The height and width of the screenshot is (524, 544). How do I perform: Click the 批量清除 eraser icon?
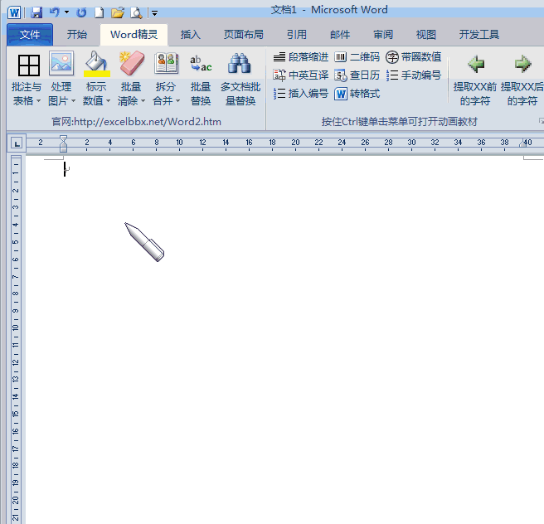click(132, 63)
